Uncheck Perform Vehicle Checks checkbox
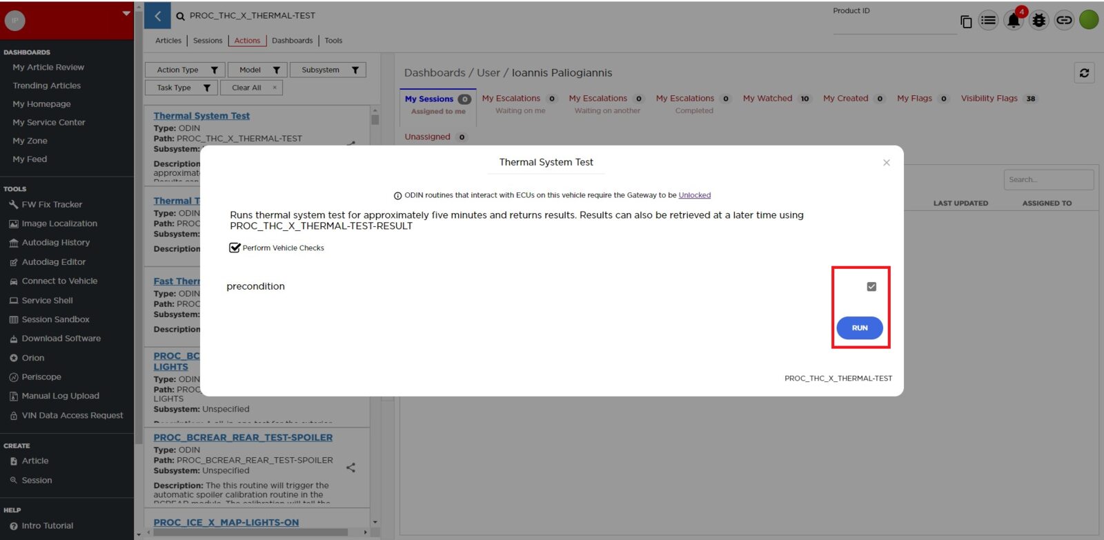 235,248
